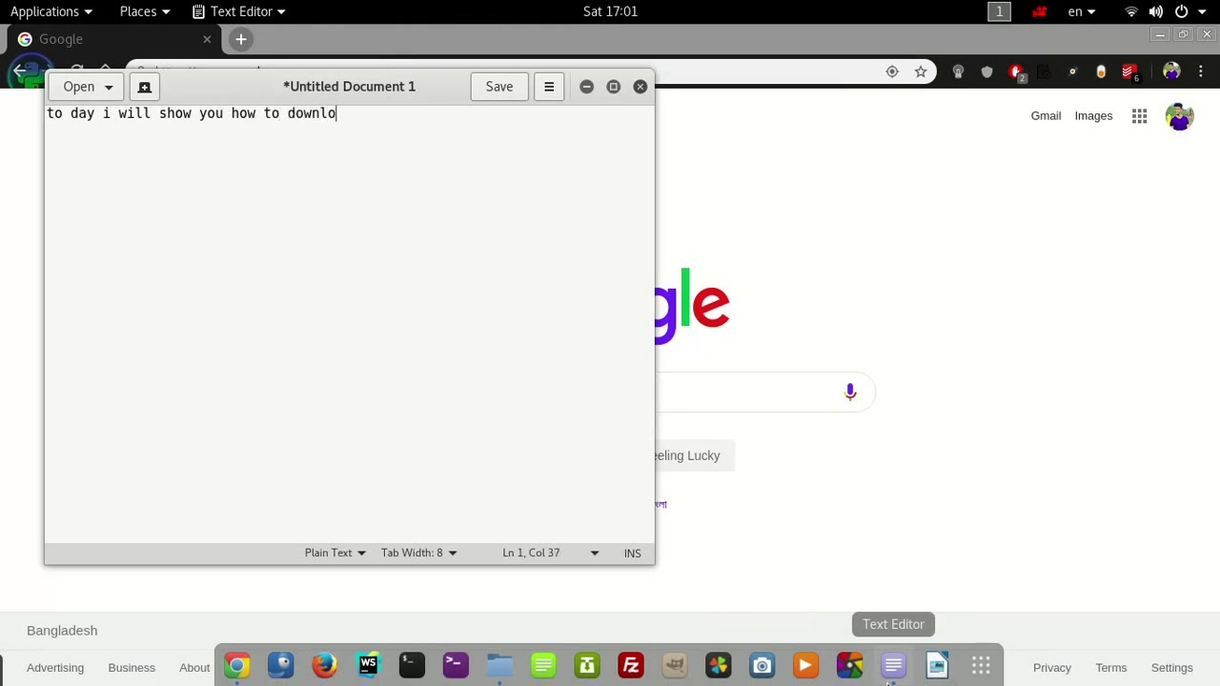The height and width of the screenshot is (686, 1220).
Task: Expand the Open recent files dropdown arrow
Action: [x=109, y=87]
